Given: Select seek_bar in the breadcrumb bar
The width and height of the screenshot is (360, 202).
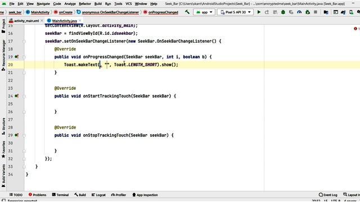Looking at the screenshot, I should [15, 12].
